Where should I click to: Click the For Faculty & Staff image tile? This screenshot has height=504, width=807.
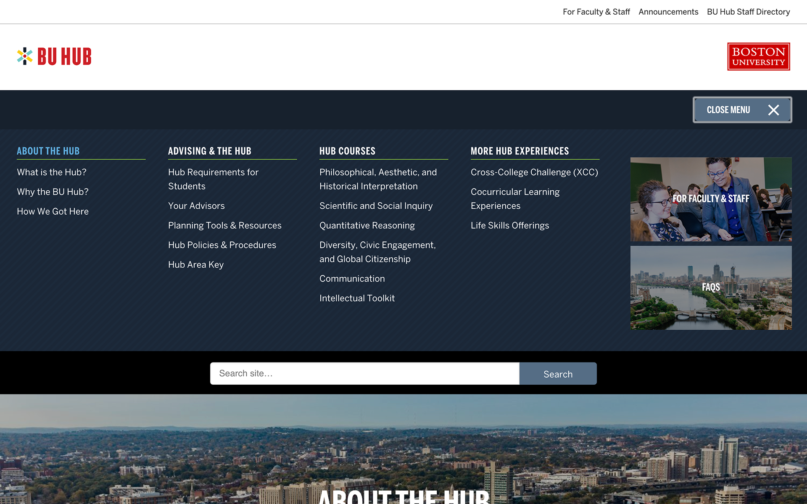click(711, 199)
